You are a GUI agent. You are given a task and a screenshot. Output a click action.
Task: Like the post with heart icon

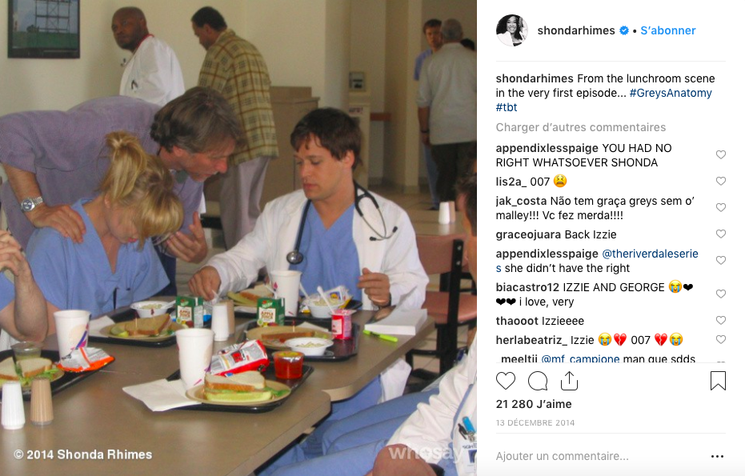pyautogui.click(x=506, y=381)
